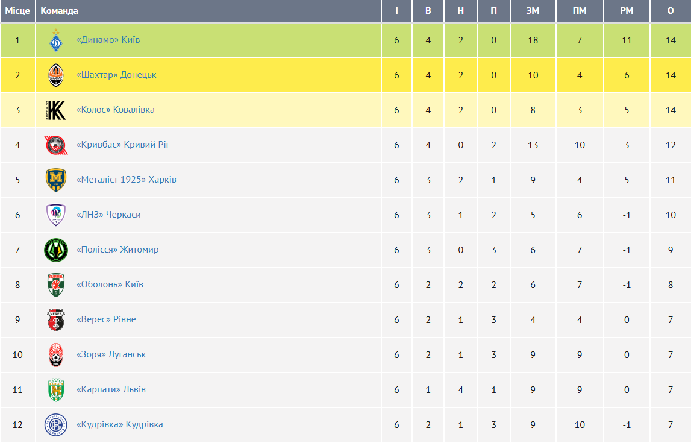Click the Veres Rivne club logo
691x443 pixels.
tap(55, 320)
